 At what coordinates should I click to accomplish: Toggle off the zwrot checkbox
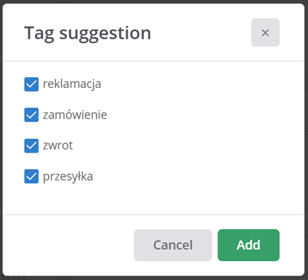coord(31,145)
